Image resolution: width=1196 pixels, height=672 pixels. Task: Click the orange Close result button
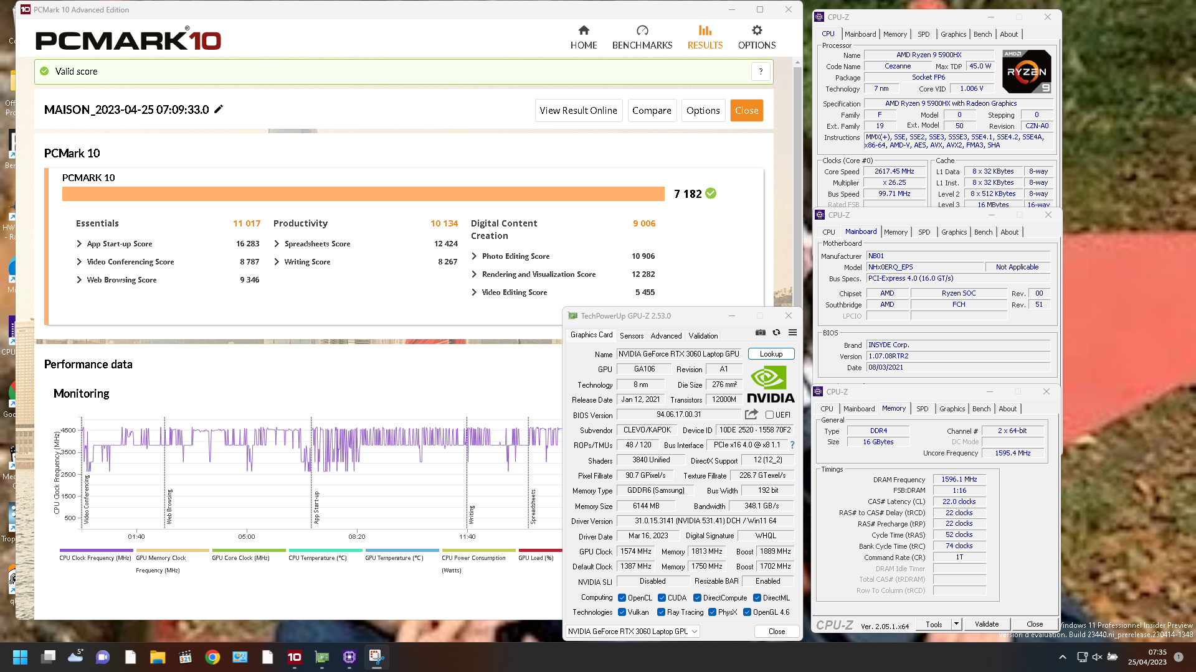[747, 111]
